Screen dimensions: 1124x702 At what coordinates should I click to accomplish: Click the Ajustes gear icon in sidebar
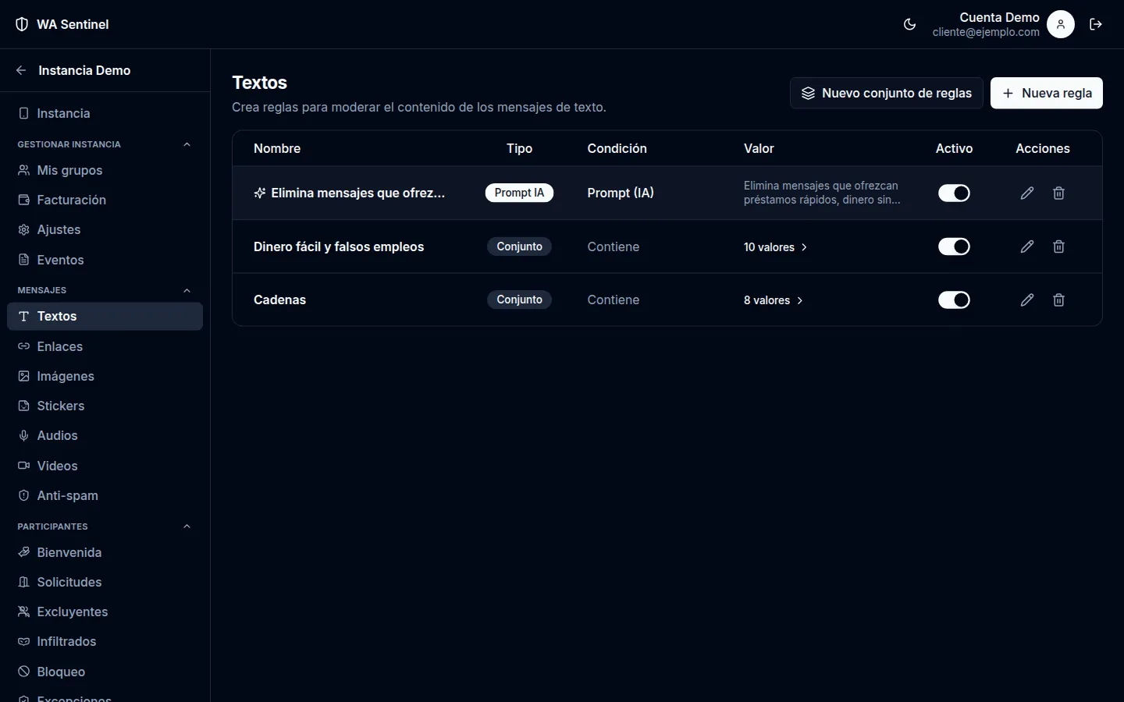[23, 229]
